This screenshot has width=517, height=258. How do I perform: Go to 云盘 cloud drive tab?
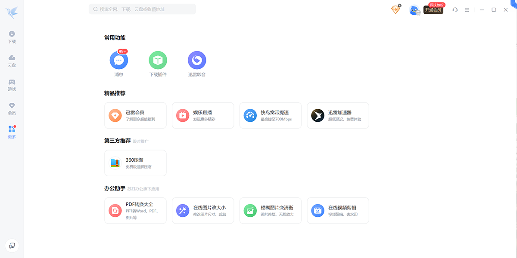click(12, 61)
